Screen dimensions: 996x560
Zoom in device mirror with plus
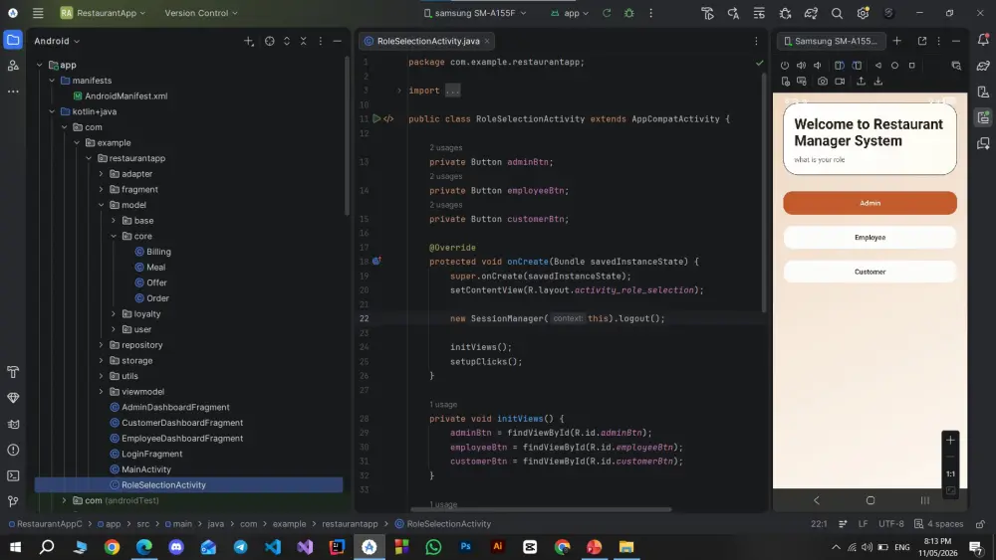[x=950, y=440]
